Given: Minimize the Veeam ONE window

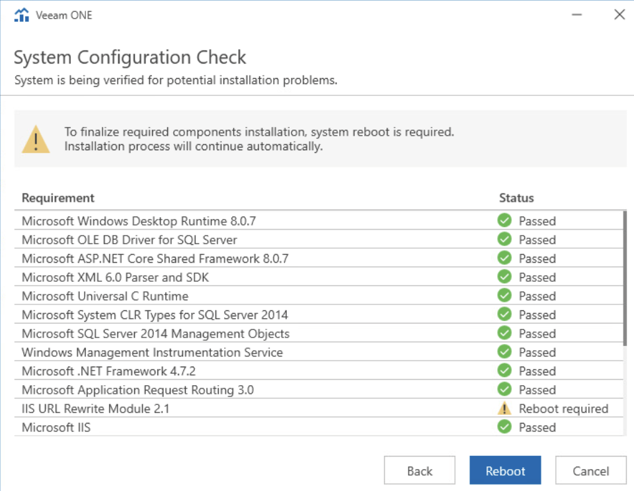Looking at the screenshot, I should (577, 15).
